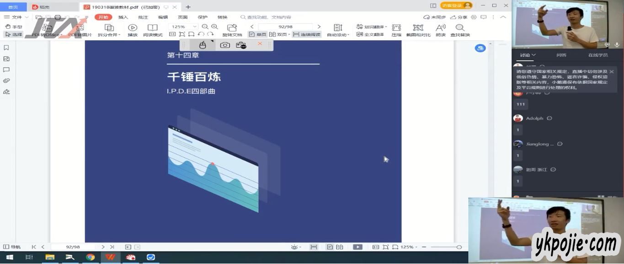The height and width of the screenshot is (264, 624).
Task: Click the camera screenshot icon in floating toolbar
Action: click(x=225, y=45)
